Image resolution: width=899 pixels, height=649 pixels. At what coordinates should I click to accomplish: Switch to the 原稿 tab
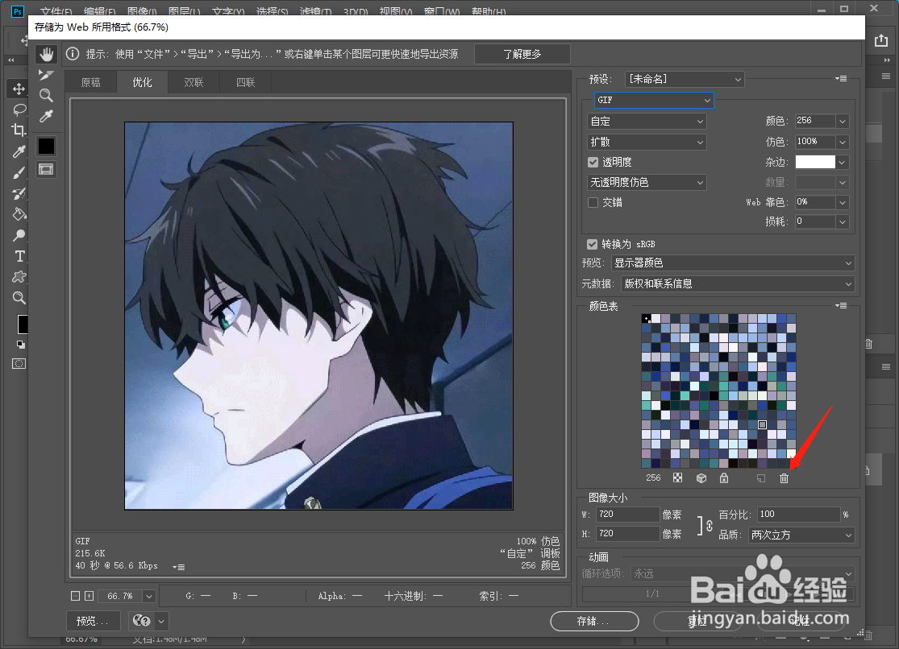90,82
